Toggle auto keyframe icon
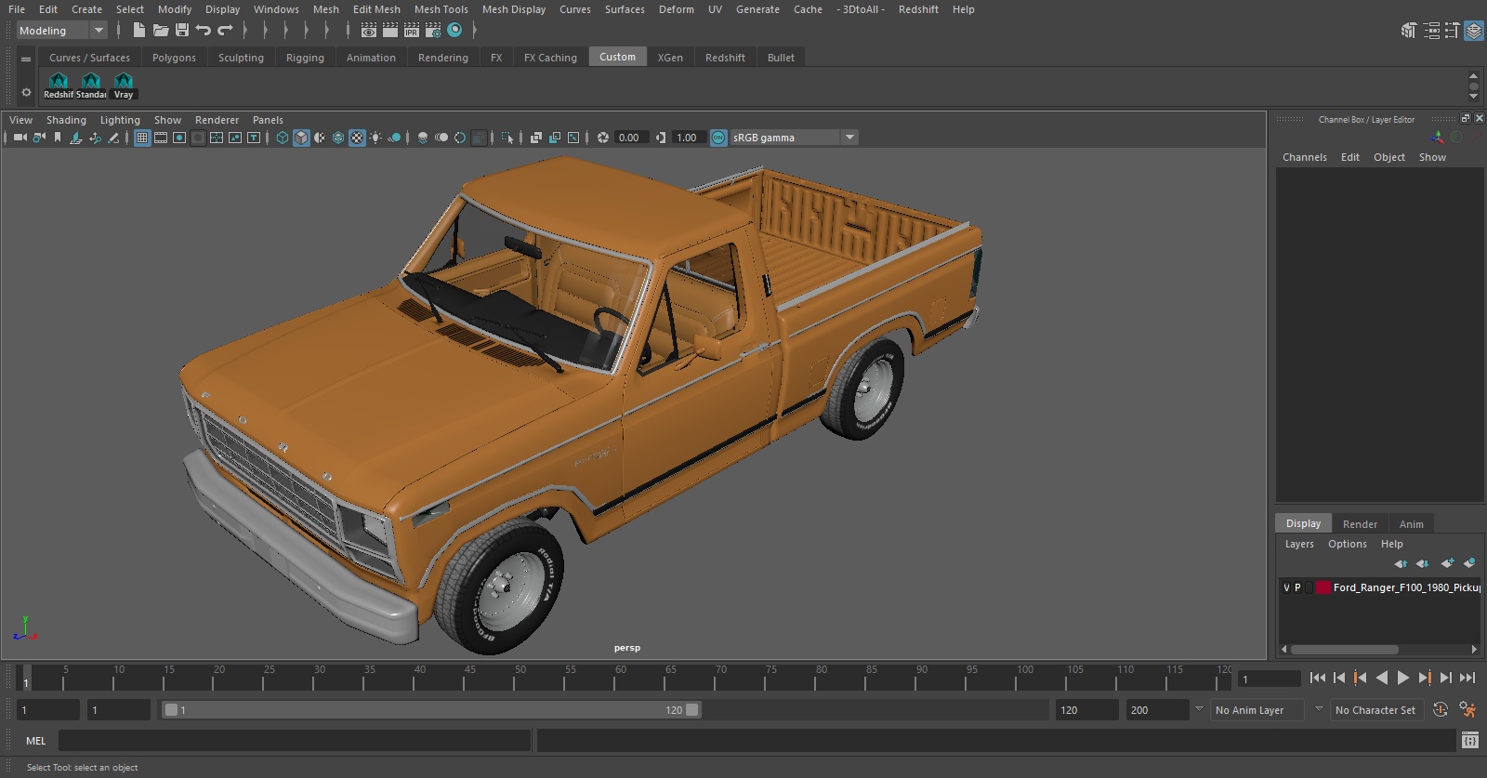Image resolution: width=1487 pixels, height=778 pixels. pos(1441,710)
